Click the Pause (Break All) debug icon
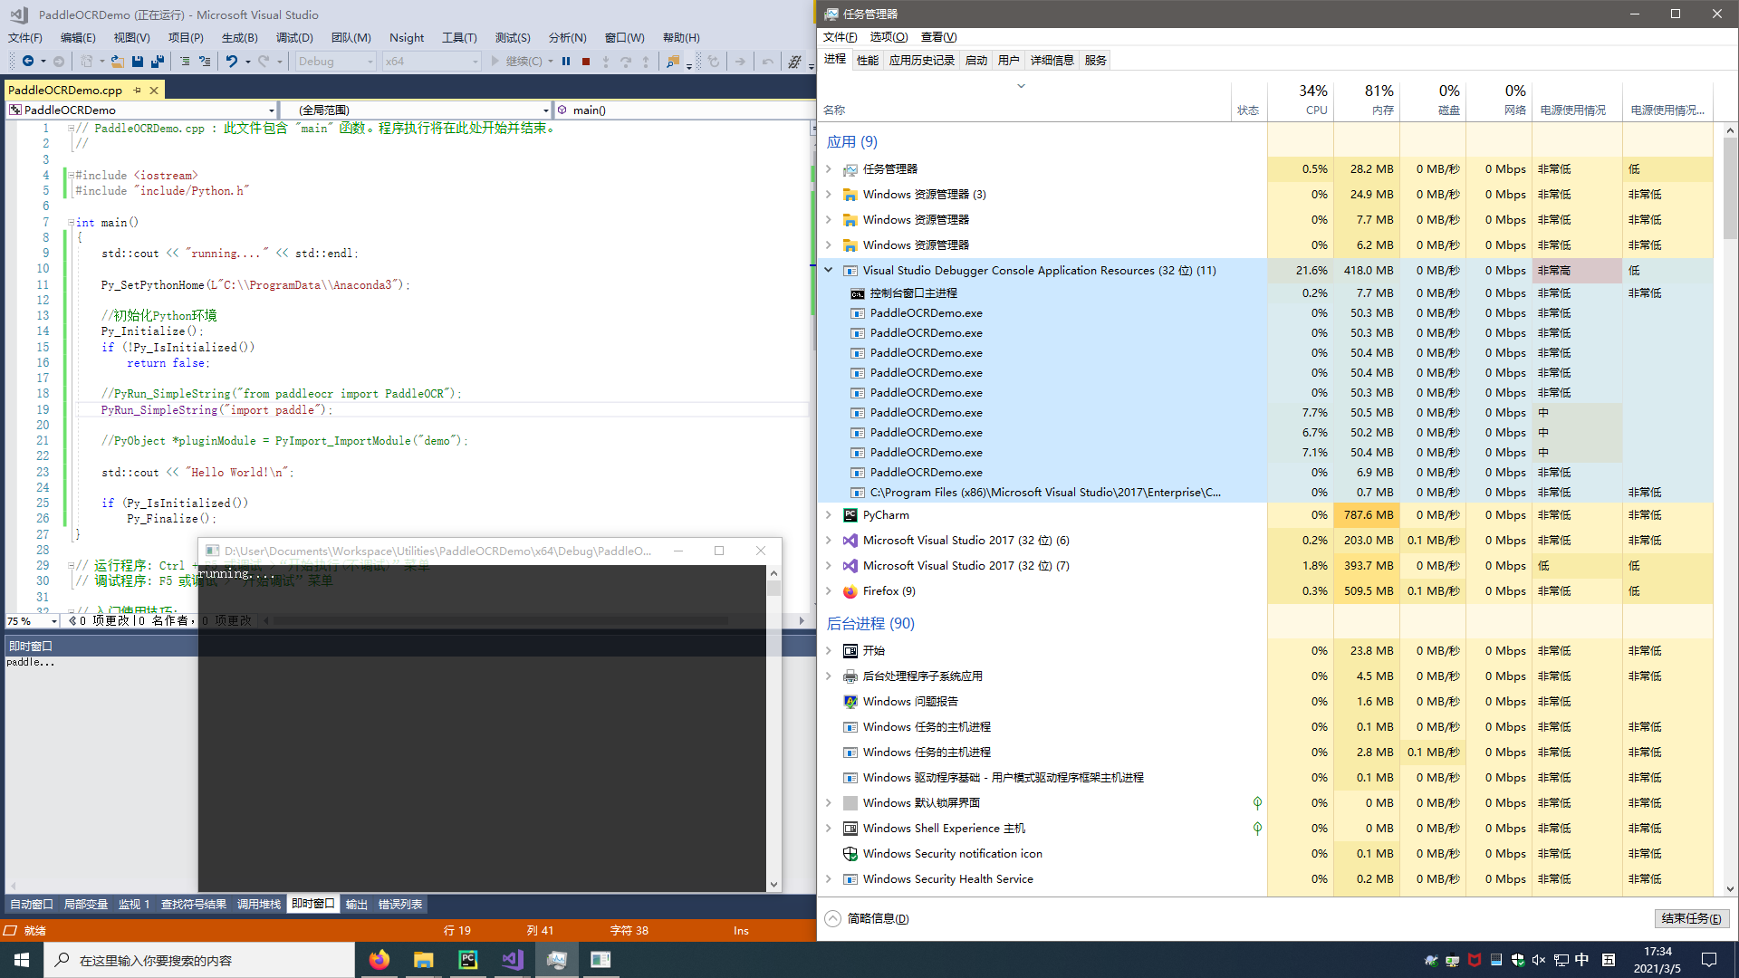The height and width of the screenshot is (978, 1739). 566,62
